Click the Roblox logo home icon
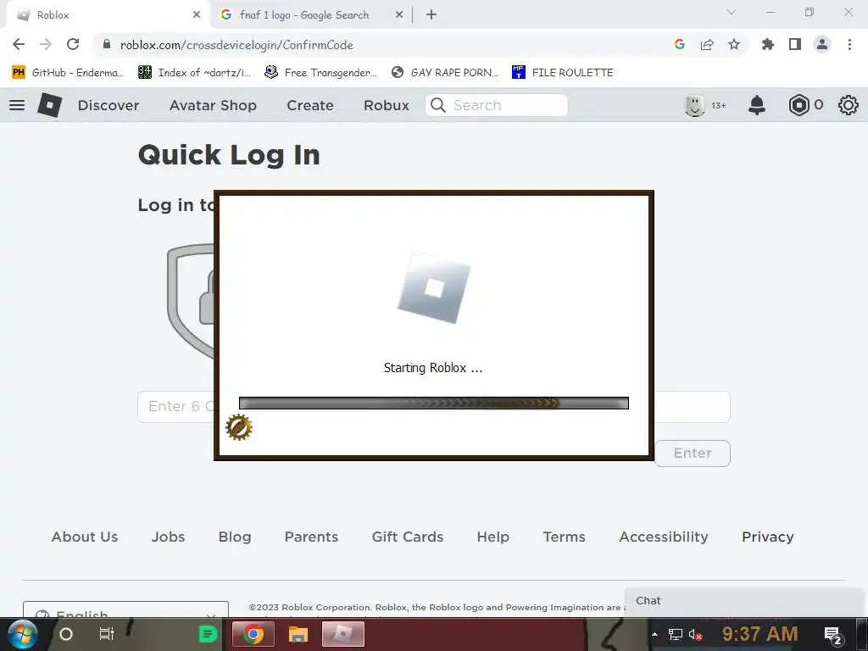The width and height of the screenshot is (868, 651). (50, 104)
